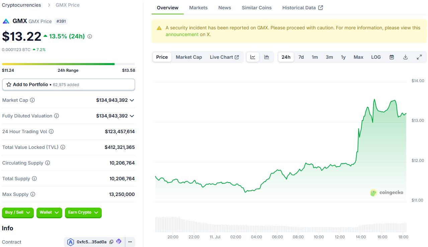Screen dimensions: 428x247
Task: Click Add to Portfolio button
Action: [69, 84]
